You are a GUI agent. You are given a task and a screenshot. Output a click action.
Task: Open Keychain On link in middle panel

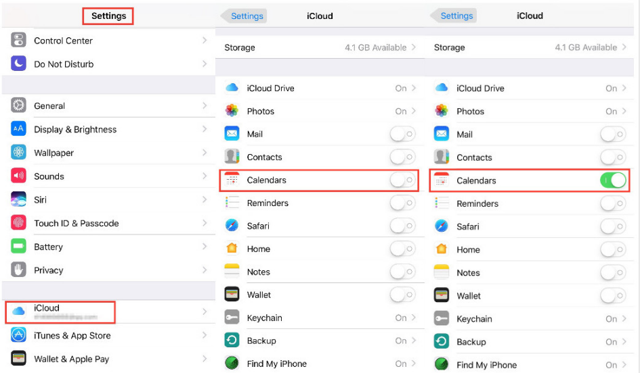point(405,318)
